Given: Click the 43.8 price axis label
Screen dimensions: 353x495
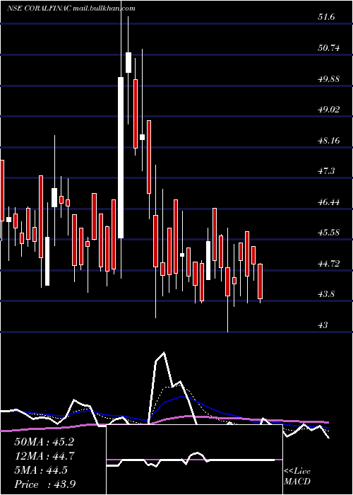Looking at the screenshot, I should click(x=326, y=294).
